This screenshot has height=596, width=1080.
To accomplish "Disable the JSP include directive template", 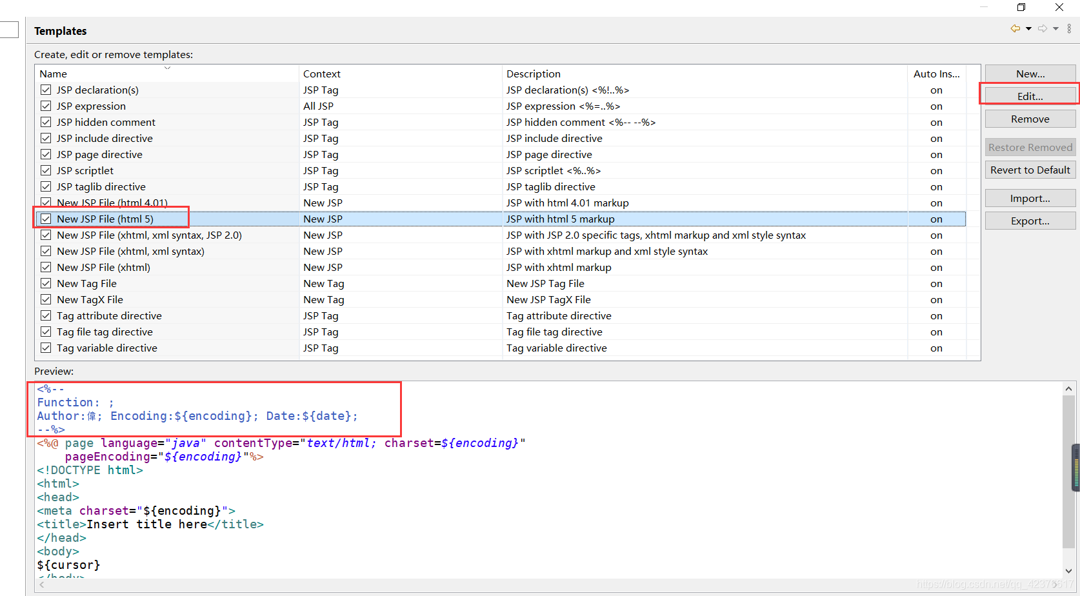I will 46,138.
